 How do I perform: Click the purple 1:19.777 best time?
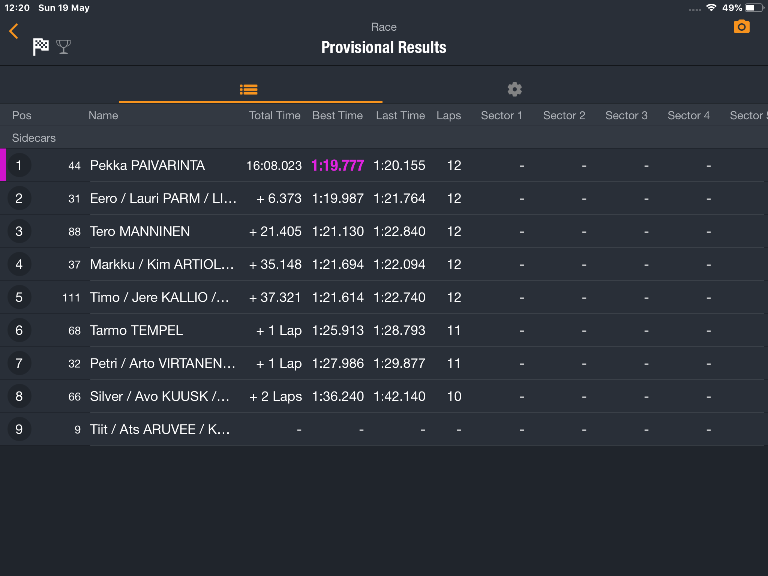click(337, 165)
